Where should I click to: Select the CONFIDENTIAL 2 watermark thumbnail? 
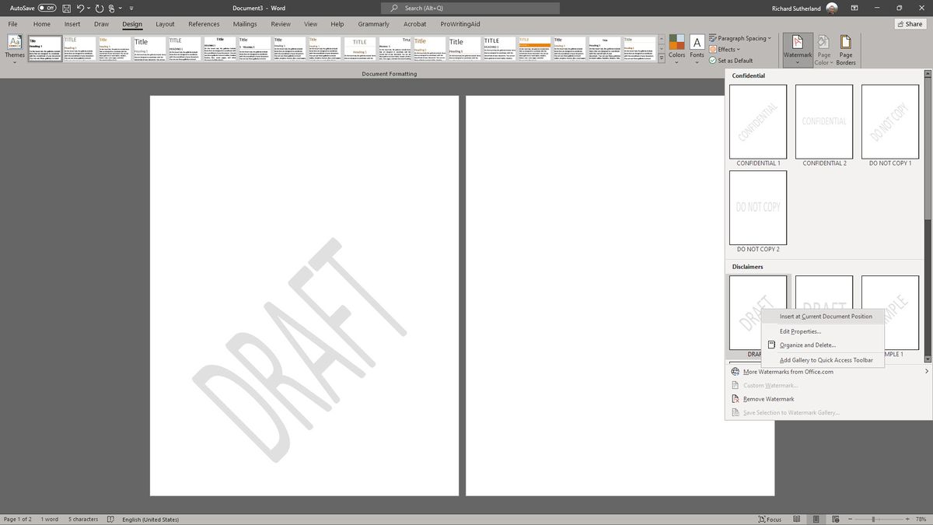pyautogui.click(x=823, y=121)
